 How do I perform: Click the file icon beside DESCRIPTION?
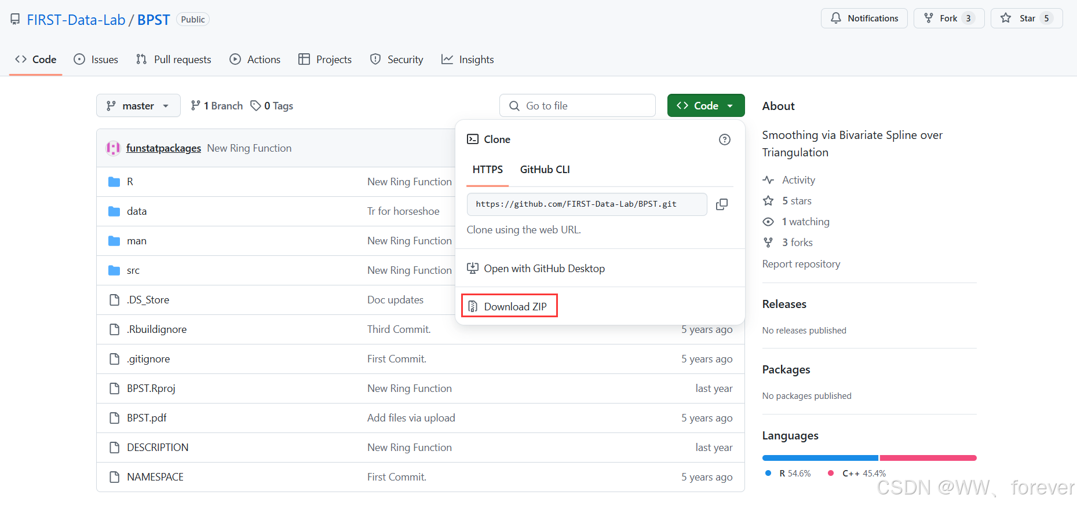click(114, 448)
